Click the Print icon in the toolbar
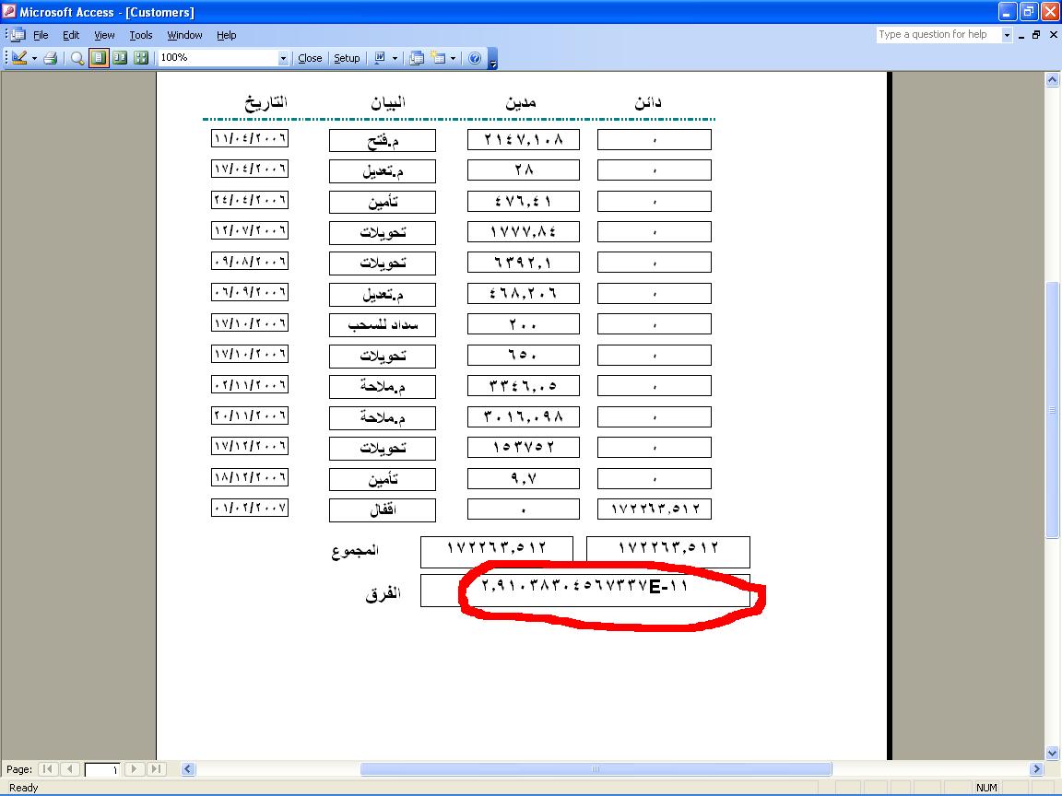The width and height of the screenshot is (1062, 796). tap(51, 58)
